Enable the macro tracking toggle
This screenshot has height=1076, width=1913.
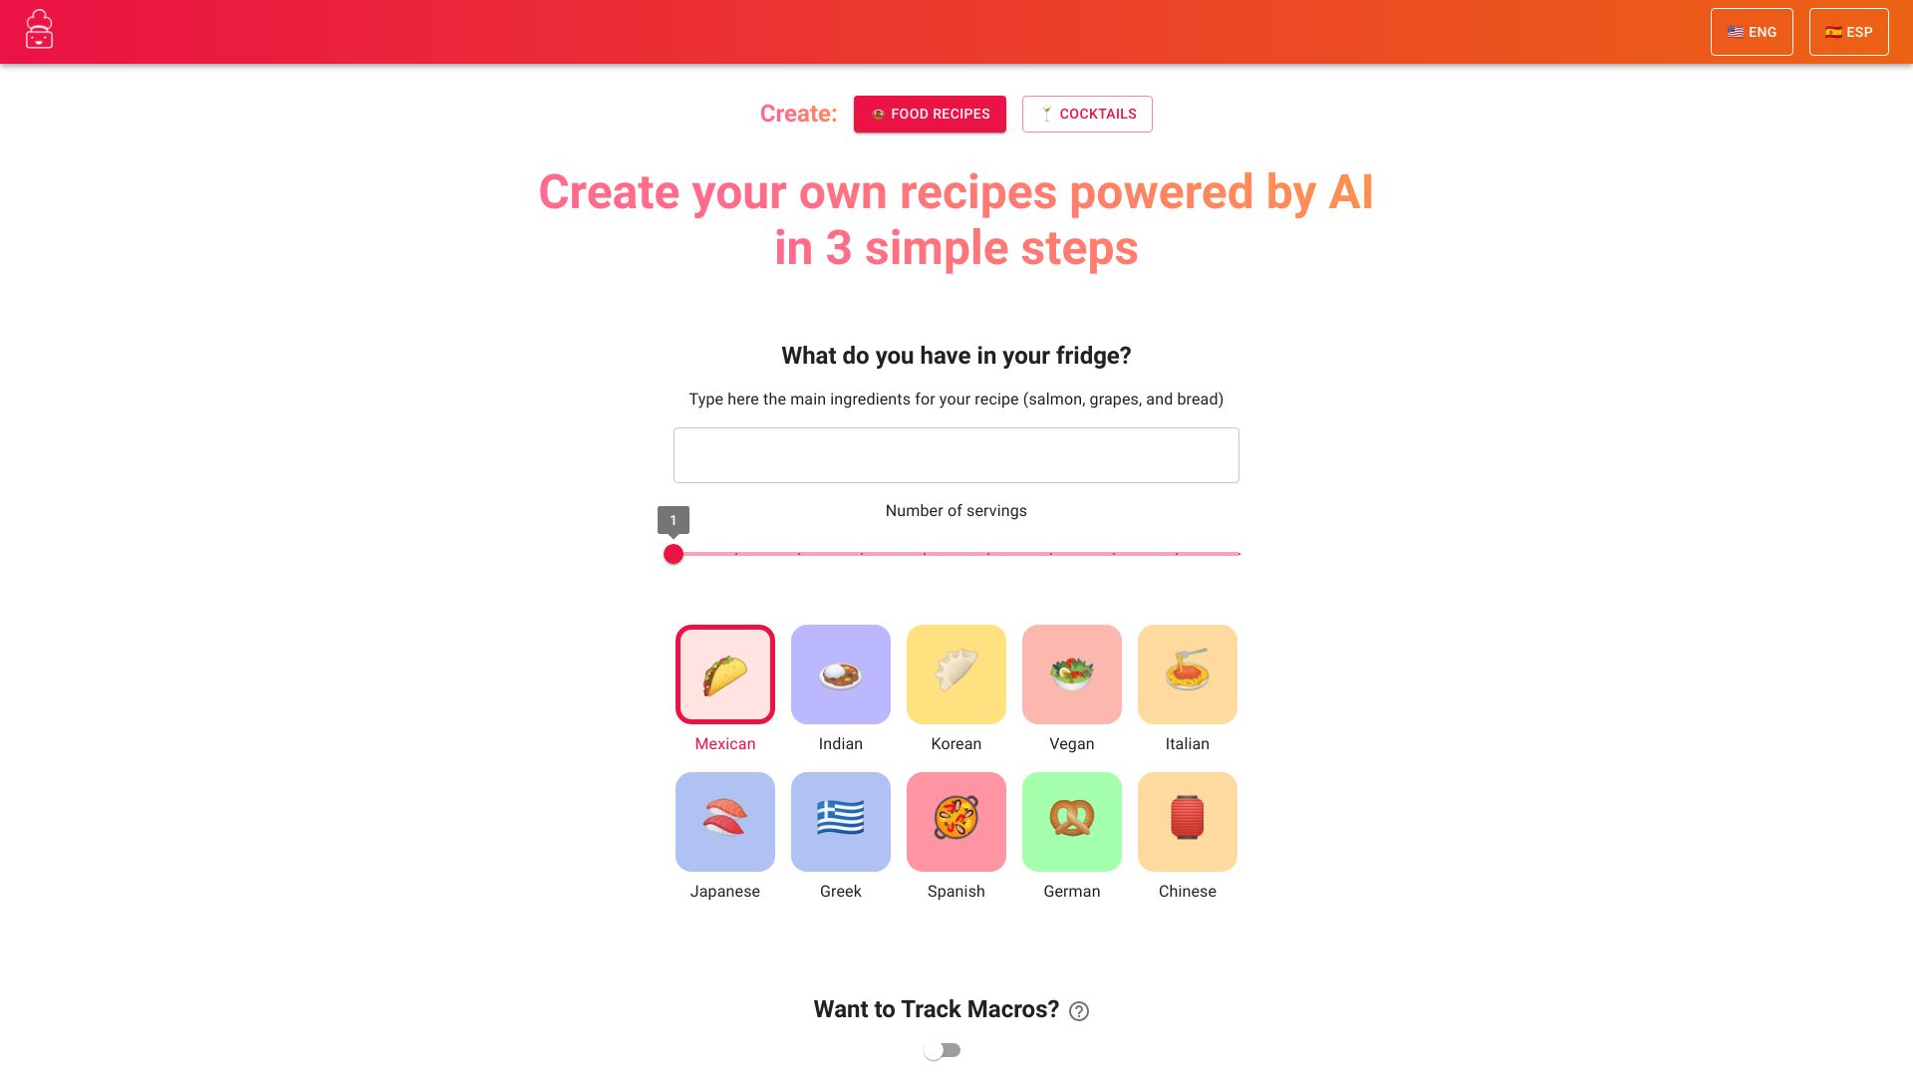[x=942, y=1050]
